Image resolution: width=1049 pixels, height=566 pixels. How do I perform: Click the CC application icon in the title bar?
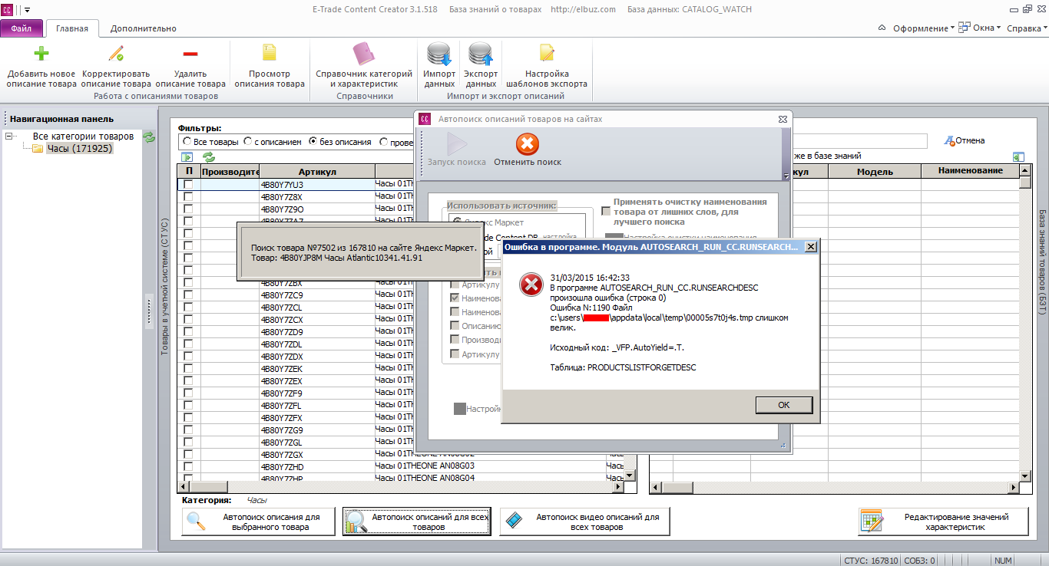coord(7,9)
